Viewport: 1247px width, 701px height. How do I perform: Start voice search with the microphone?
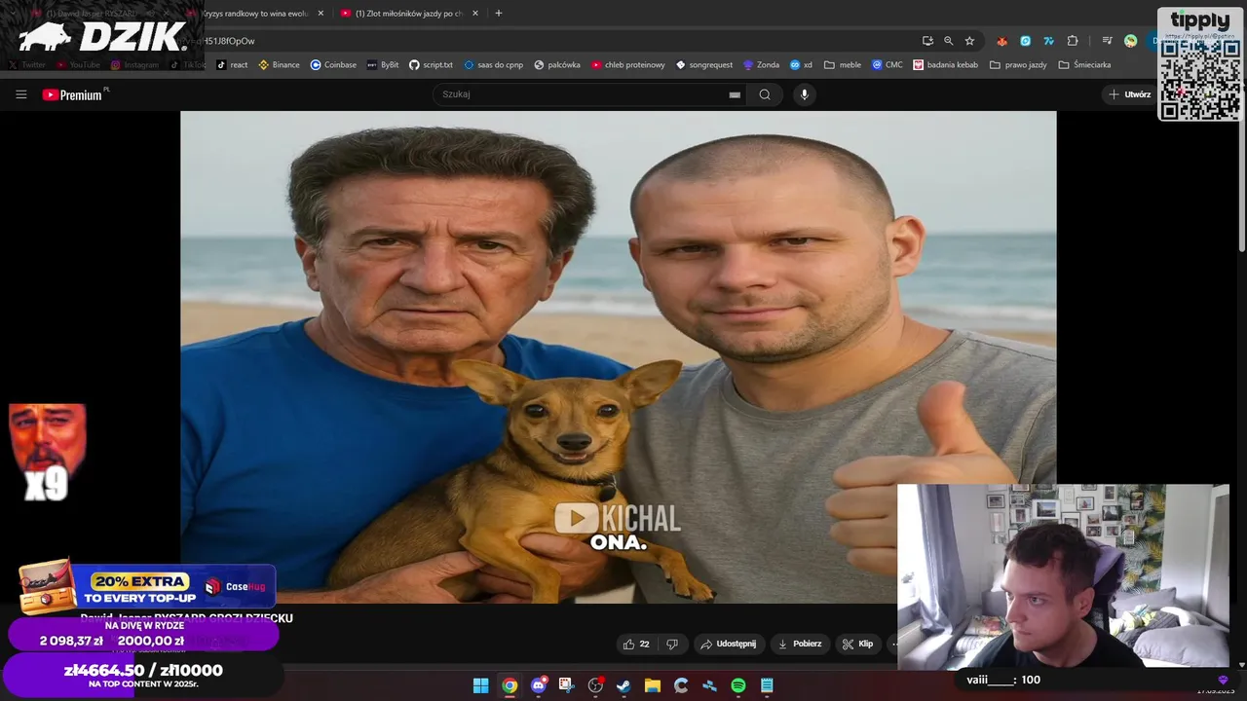(804, 94)
